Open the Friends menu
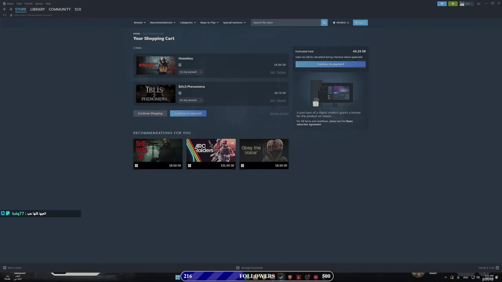Viewport: 502px width, 282px height. pos(29,4)
